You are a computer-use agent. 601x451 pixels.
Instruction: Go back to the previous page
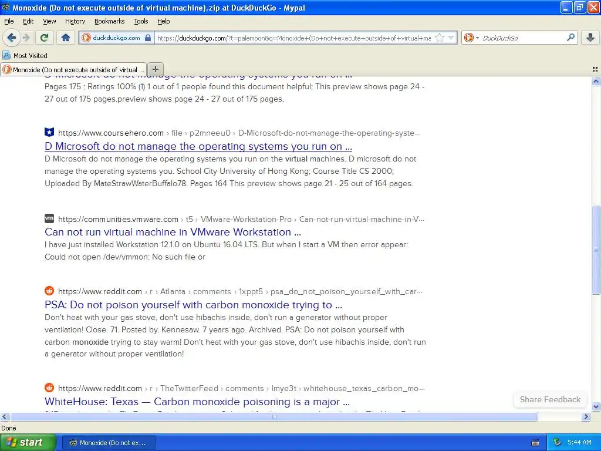[12, 38]
